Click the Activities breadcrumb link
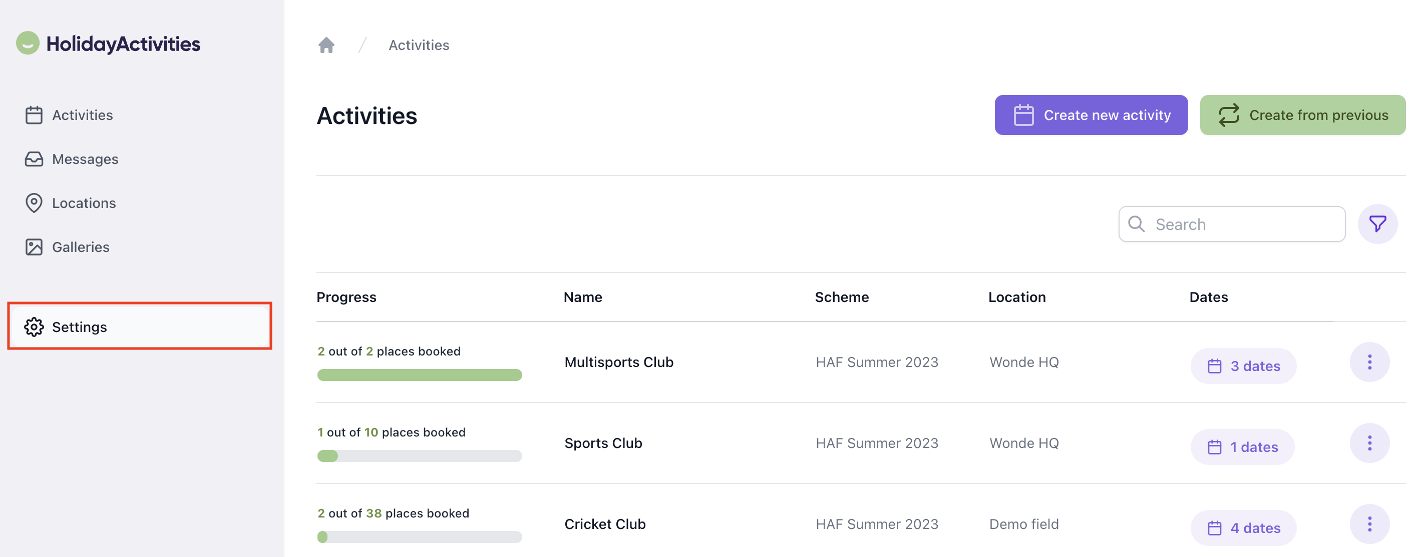The image size is (1421, 557). 419,44
